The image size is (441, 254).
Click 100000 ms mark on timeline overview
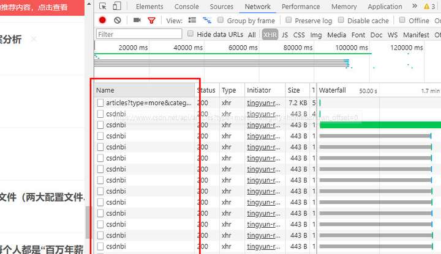click(x=352, y=48)
